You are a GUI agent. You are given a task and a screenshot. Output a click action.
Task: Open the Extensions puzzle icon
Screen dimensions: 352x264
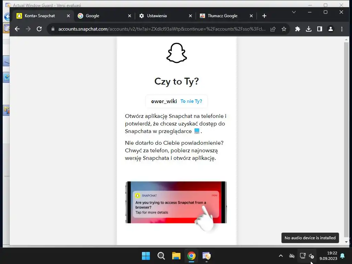298,29
